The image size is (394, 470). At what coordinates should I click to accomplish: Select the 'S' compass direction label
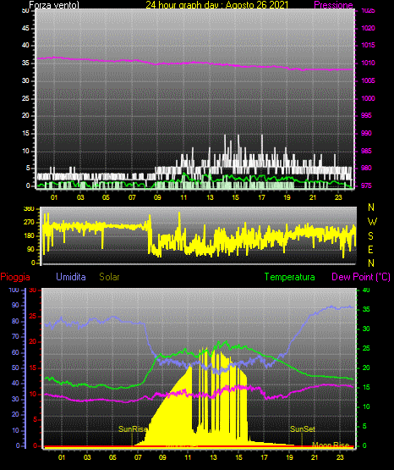(x=370, y=236)
